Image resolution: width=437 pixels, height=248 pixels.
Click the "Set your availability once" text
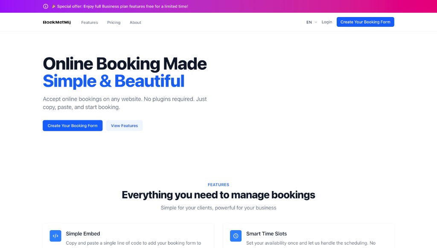pyautogui.click(x=311, y=243)
